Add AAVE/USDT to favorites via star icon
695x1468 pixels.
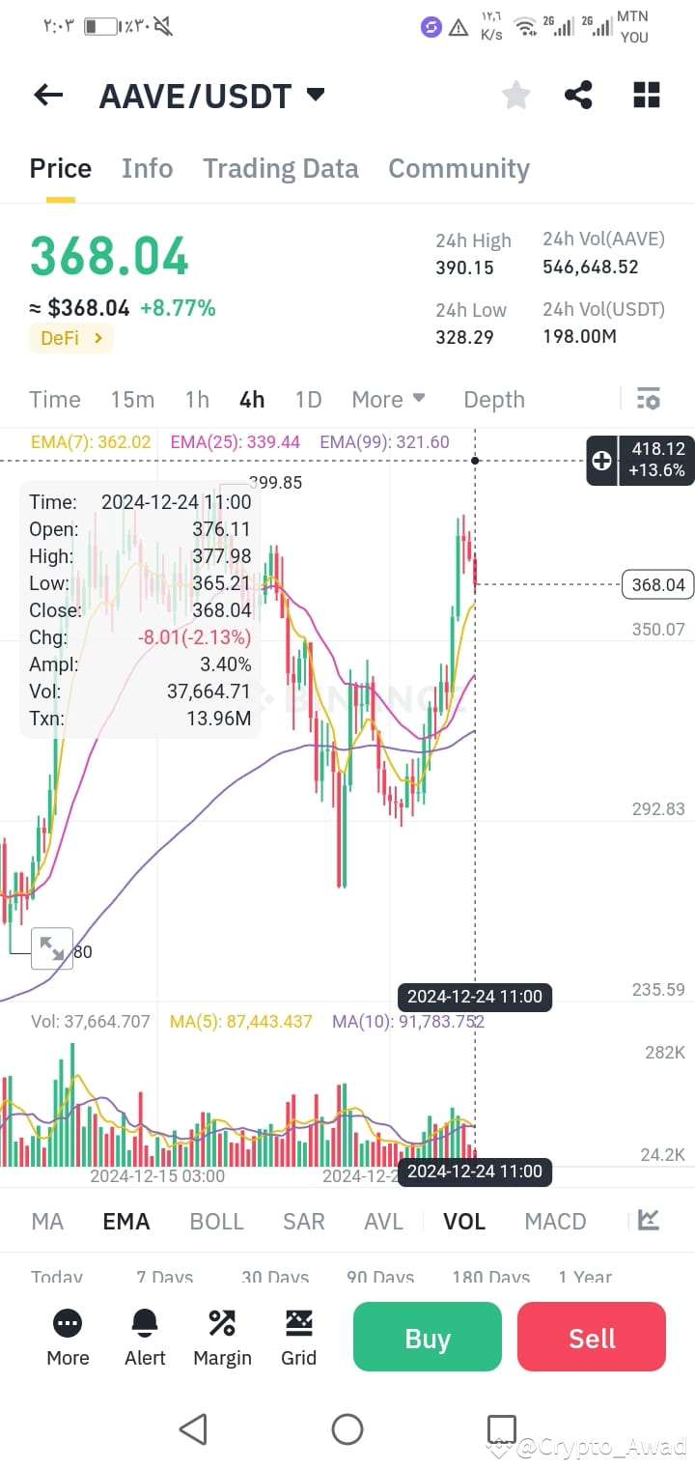coord(515,95)
